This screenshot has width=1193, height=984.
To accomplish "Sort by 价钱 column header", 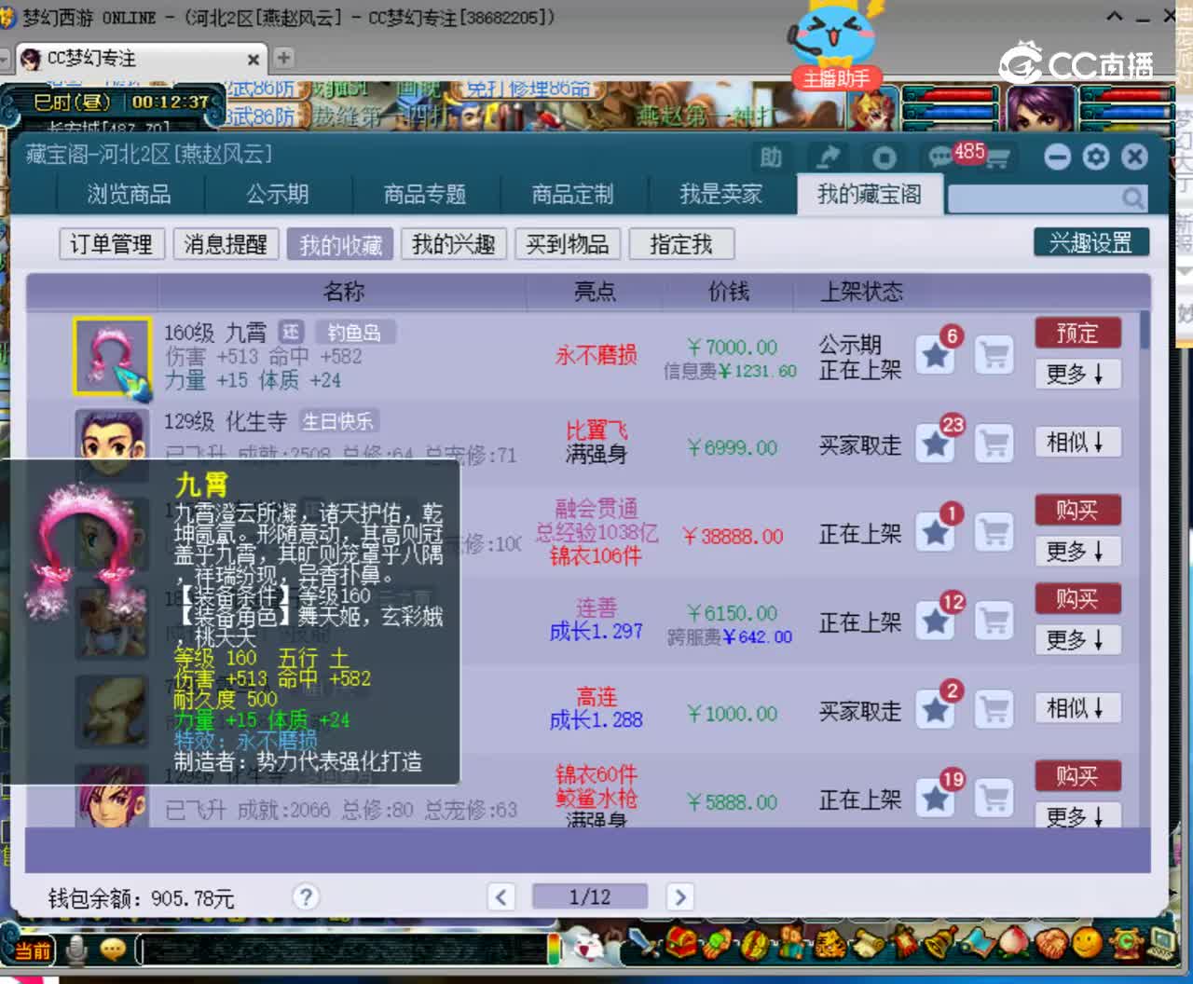I will click(x=729, y=292).
